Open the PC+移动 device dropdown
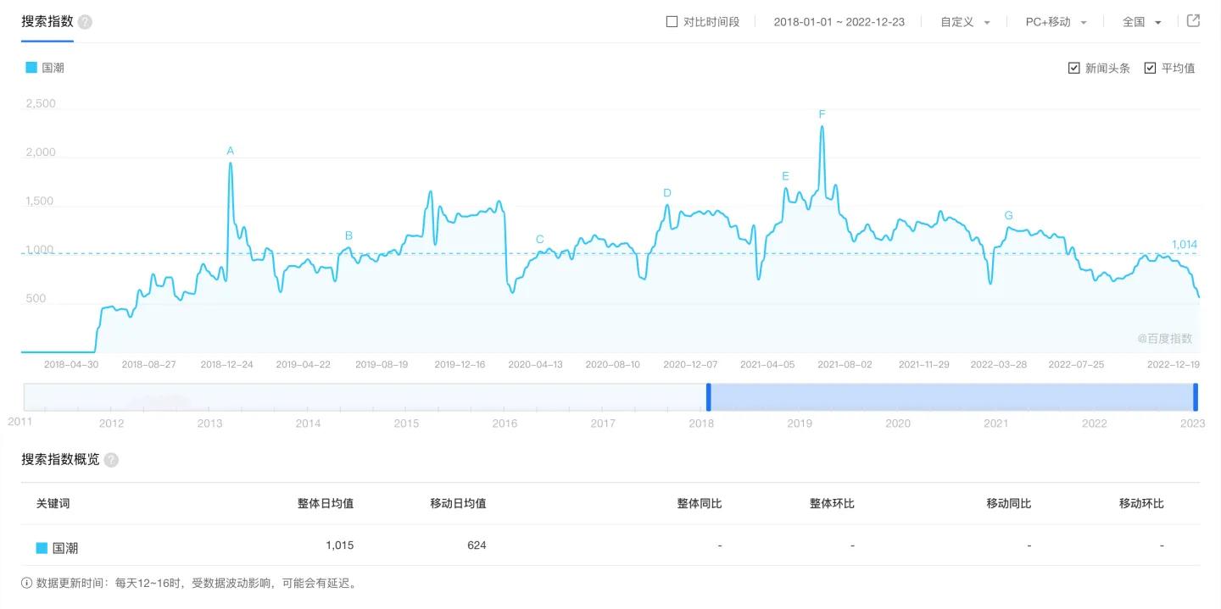 tap(1055, 21)
